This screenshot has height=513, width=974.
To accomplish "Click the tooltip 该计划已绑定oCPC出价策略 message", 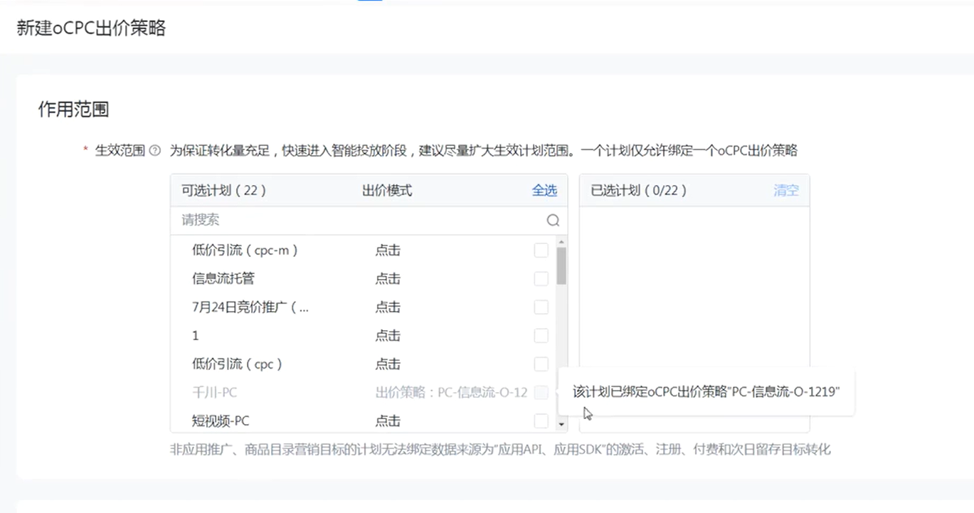I will (x=706, y=391).
